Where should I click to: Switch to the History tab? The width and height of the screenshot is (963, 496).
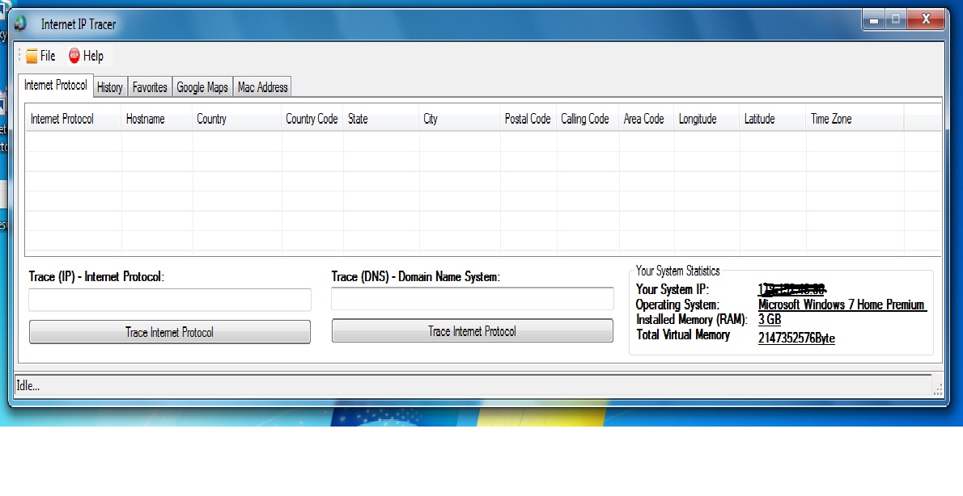108,87
